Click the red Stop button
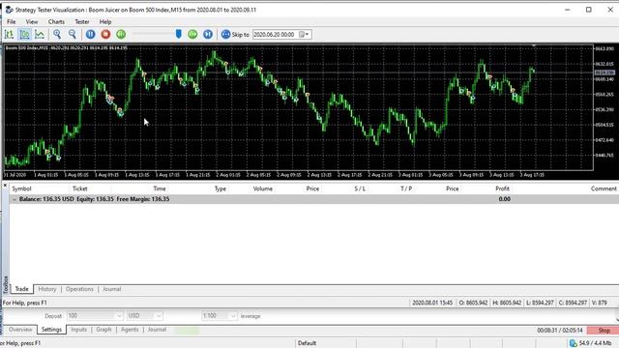Viewport: 619px width, 348px height. point(604,331)
